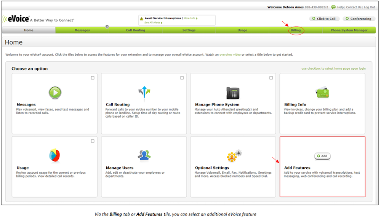Image resolution: width=381 pixels, height=219 pixels.
Task: Click the Click to Call button
Action: point(324,19)
